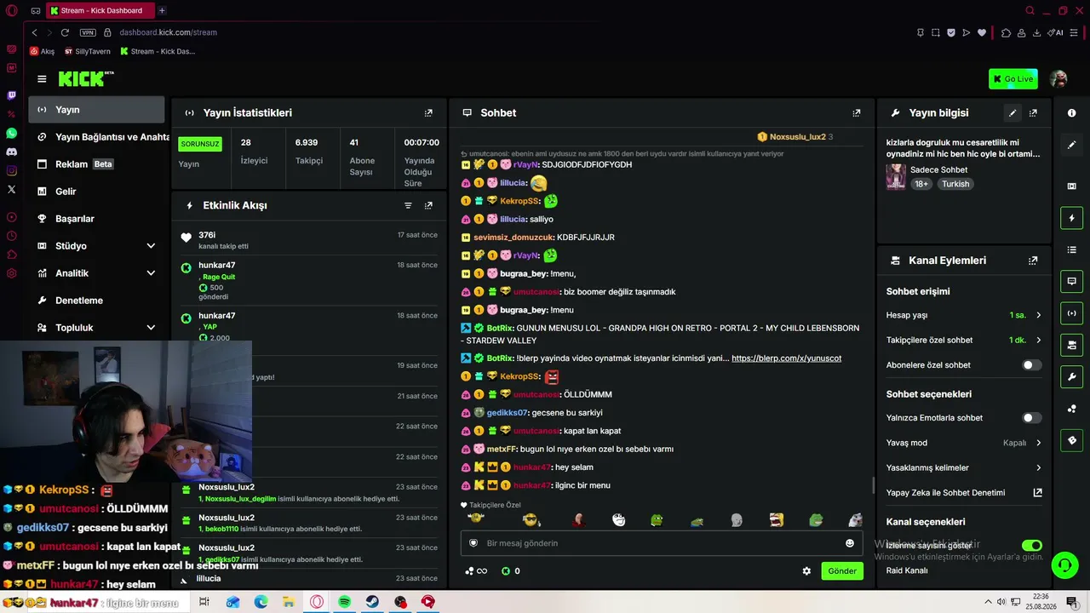Open Yasaklanmış kelimeler settings

(964, 467)
